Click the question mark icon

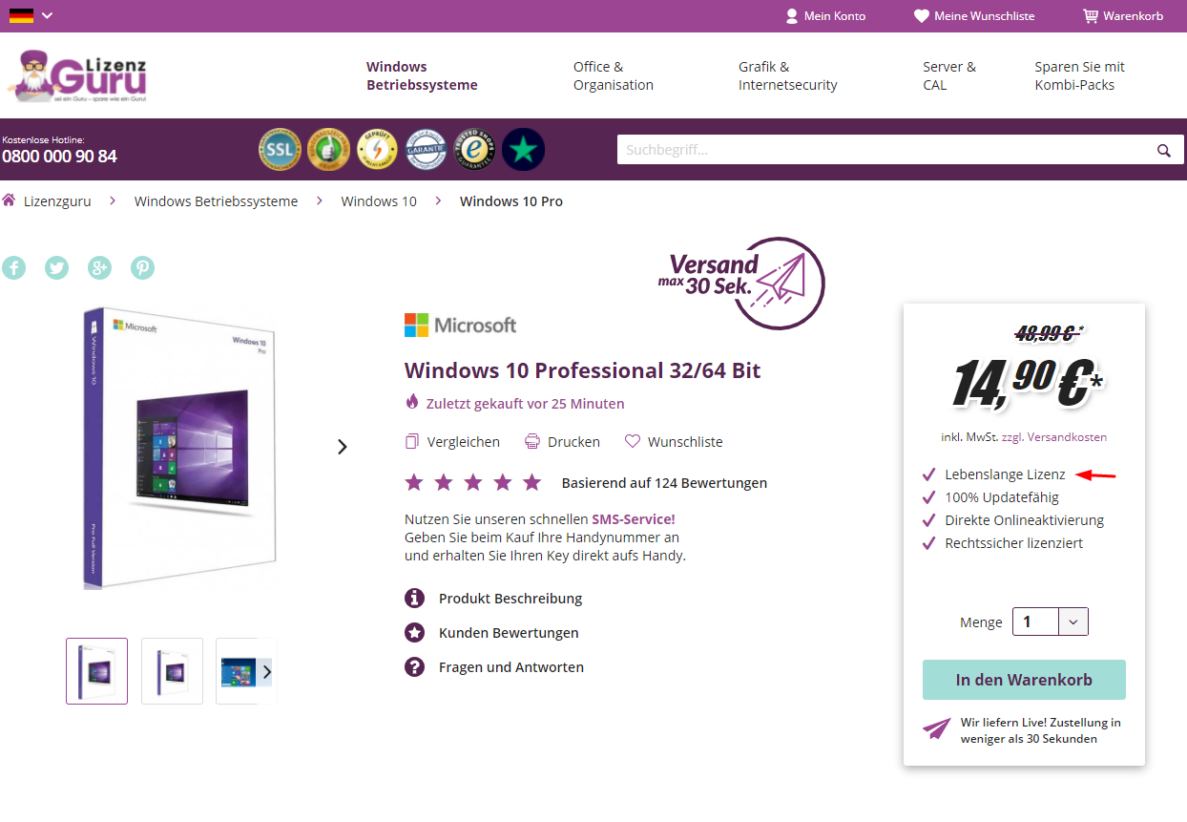[x=414, y=667]
